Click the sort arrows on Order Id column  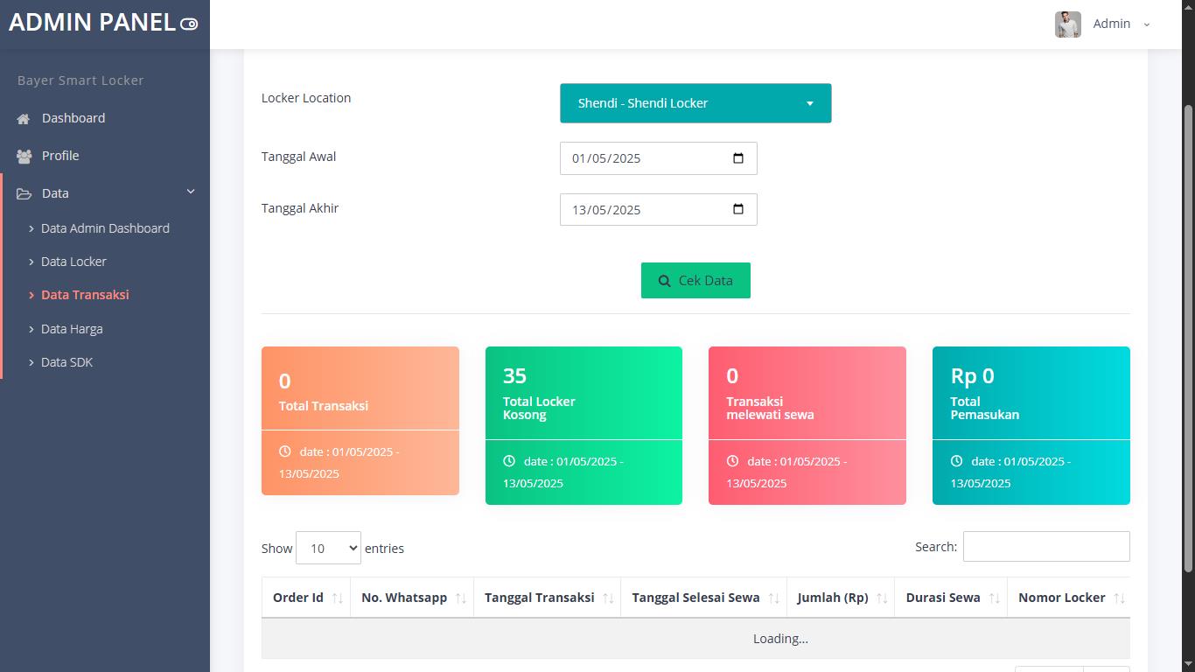(336, 598)
